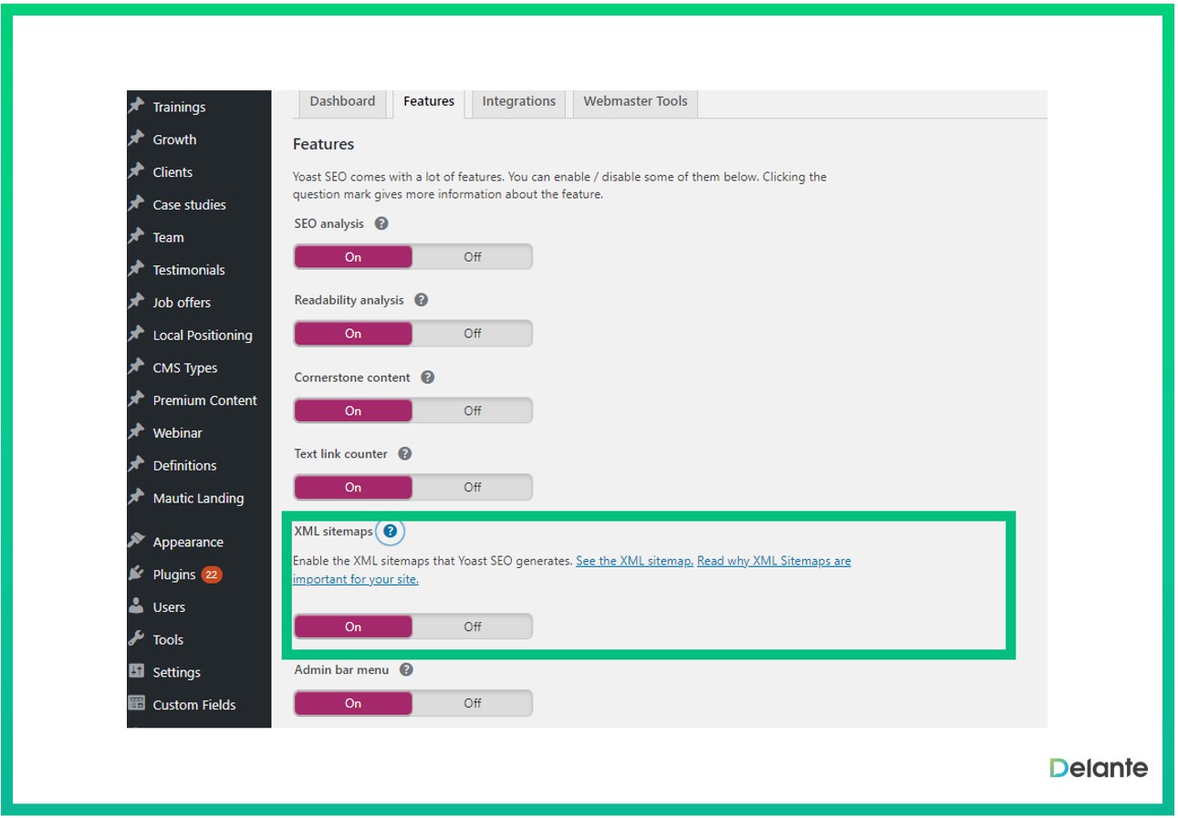Open the See the XML sitemap link

click(x=634, y=561)
